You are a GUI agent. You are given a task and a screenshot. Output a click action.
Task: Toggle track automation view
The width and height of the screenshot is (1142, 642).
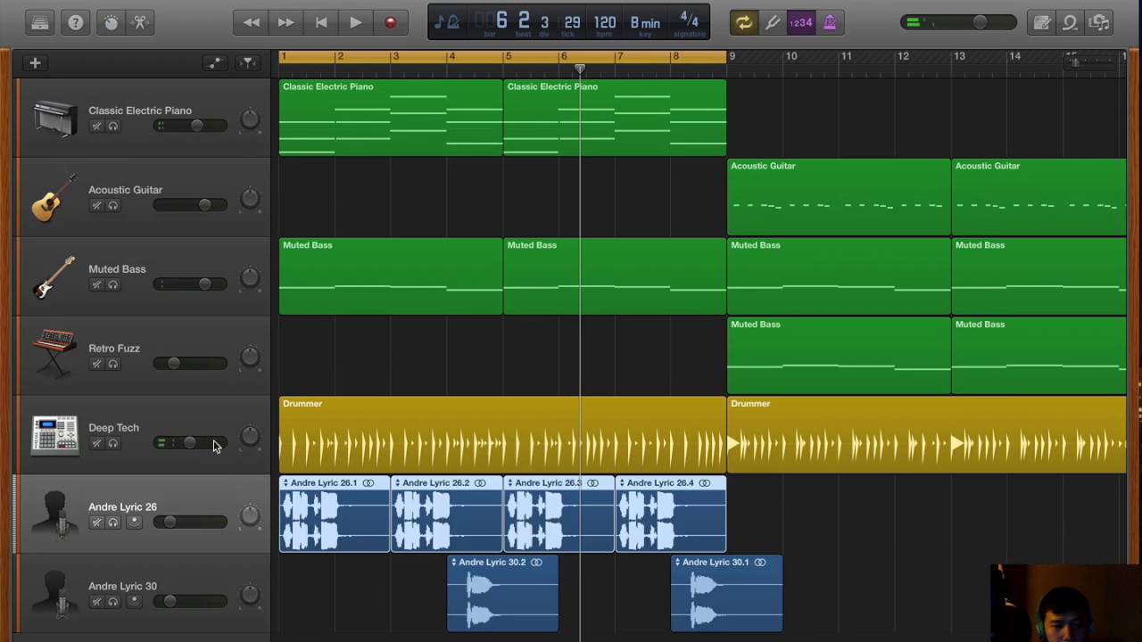click(x=214, y=62)
